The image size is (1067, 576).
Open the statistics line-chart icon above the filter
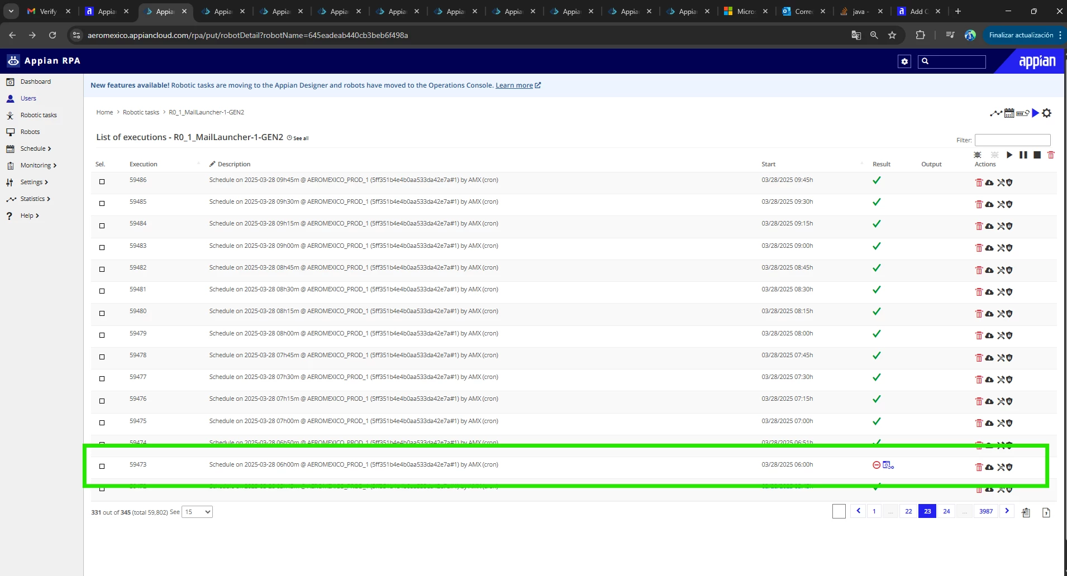coord(996,113)
